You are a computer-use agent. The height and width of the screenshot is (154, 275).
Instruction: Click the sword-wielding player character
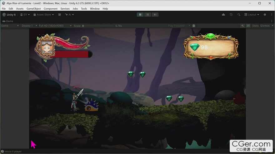77,100
